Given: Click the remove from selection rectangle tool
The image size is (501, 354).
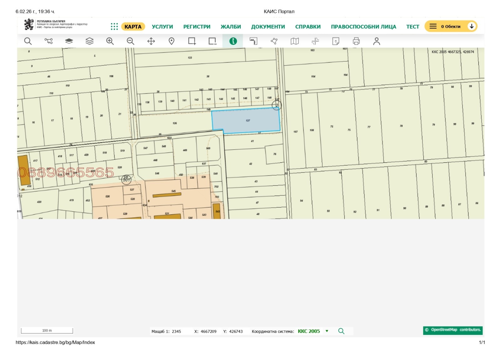Looking at the screenshot, I should (212, 41).
